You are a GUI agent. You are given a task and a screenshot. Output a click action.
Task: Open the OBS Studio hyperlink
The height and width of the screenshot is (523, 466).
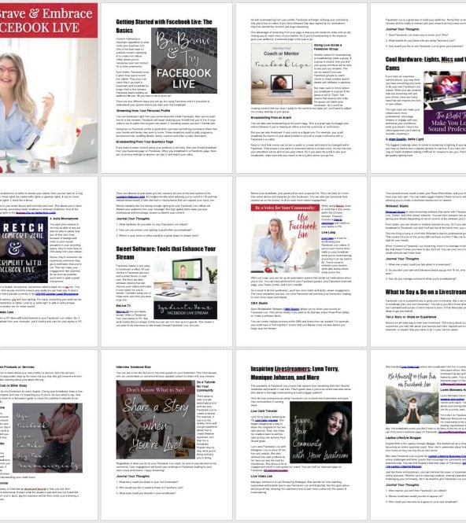(x=291, y=309)
